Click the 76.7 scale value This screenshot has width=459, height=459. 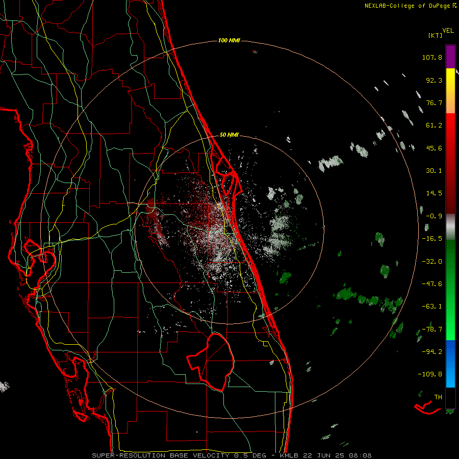434,103
